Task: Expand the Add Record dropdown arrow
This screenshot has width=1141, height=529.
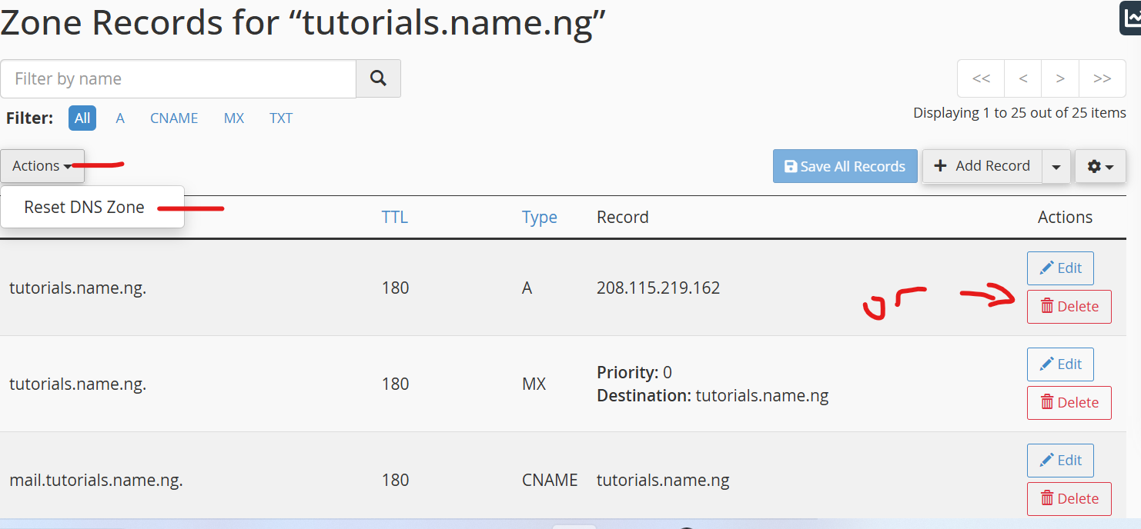Action: tap(1056, 166)
